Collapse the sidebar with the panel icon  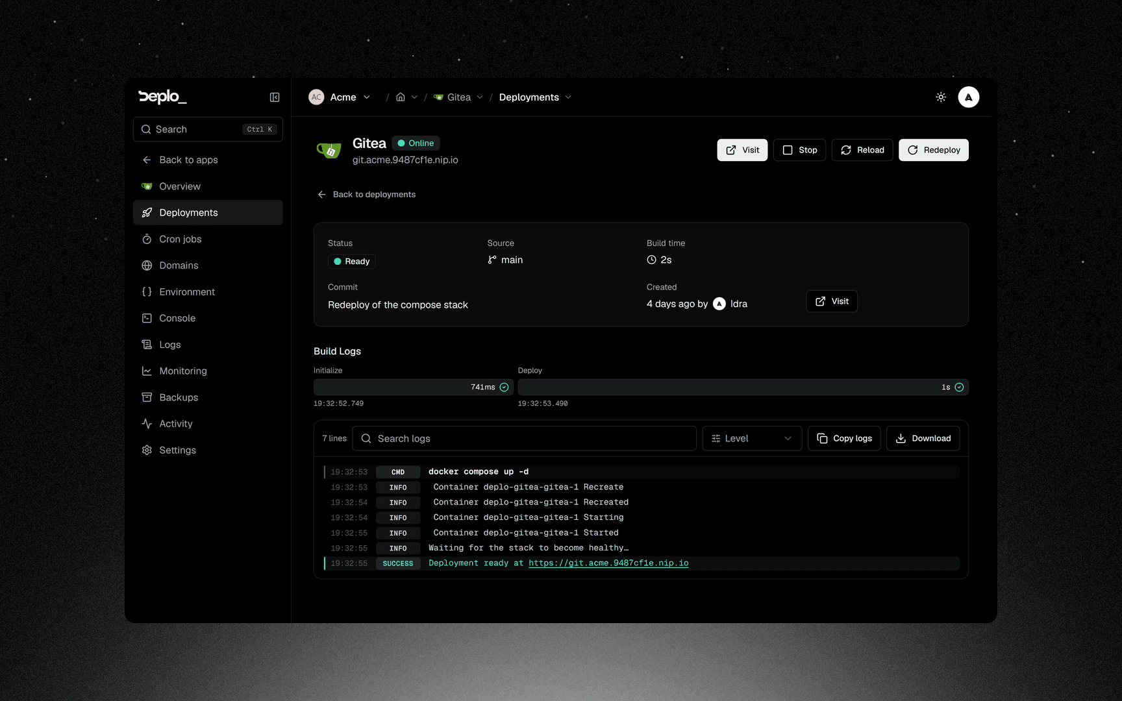point(275,97)
